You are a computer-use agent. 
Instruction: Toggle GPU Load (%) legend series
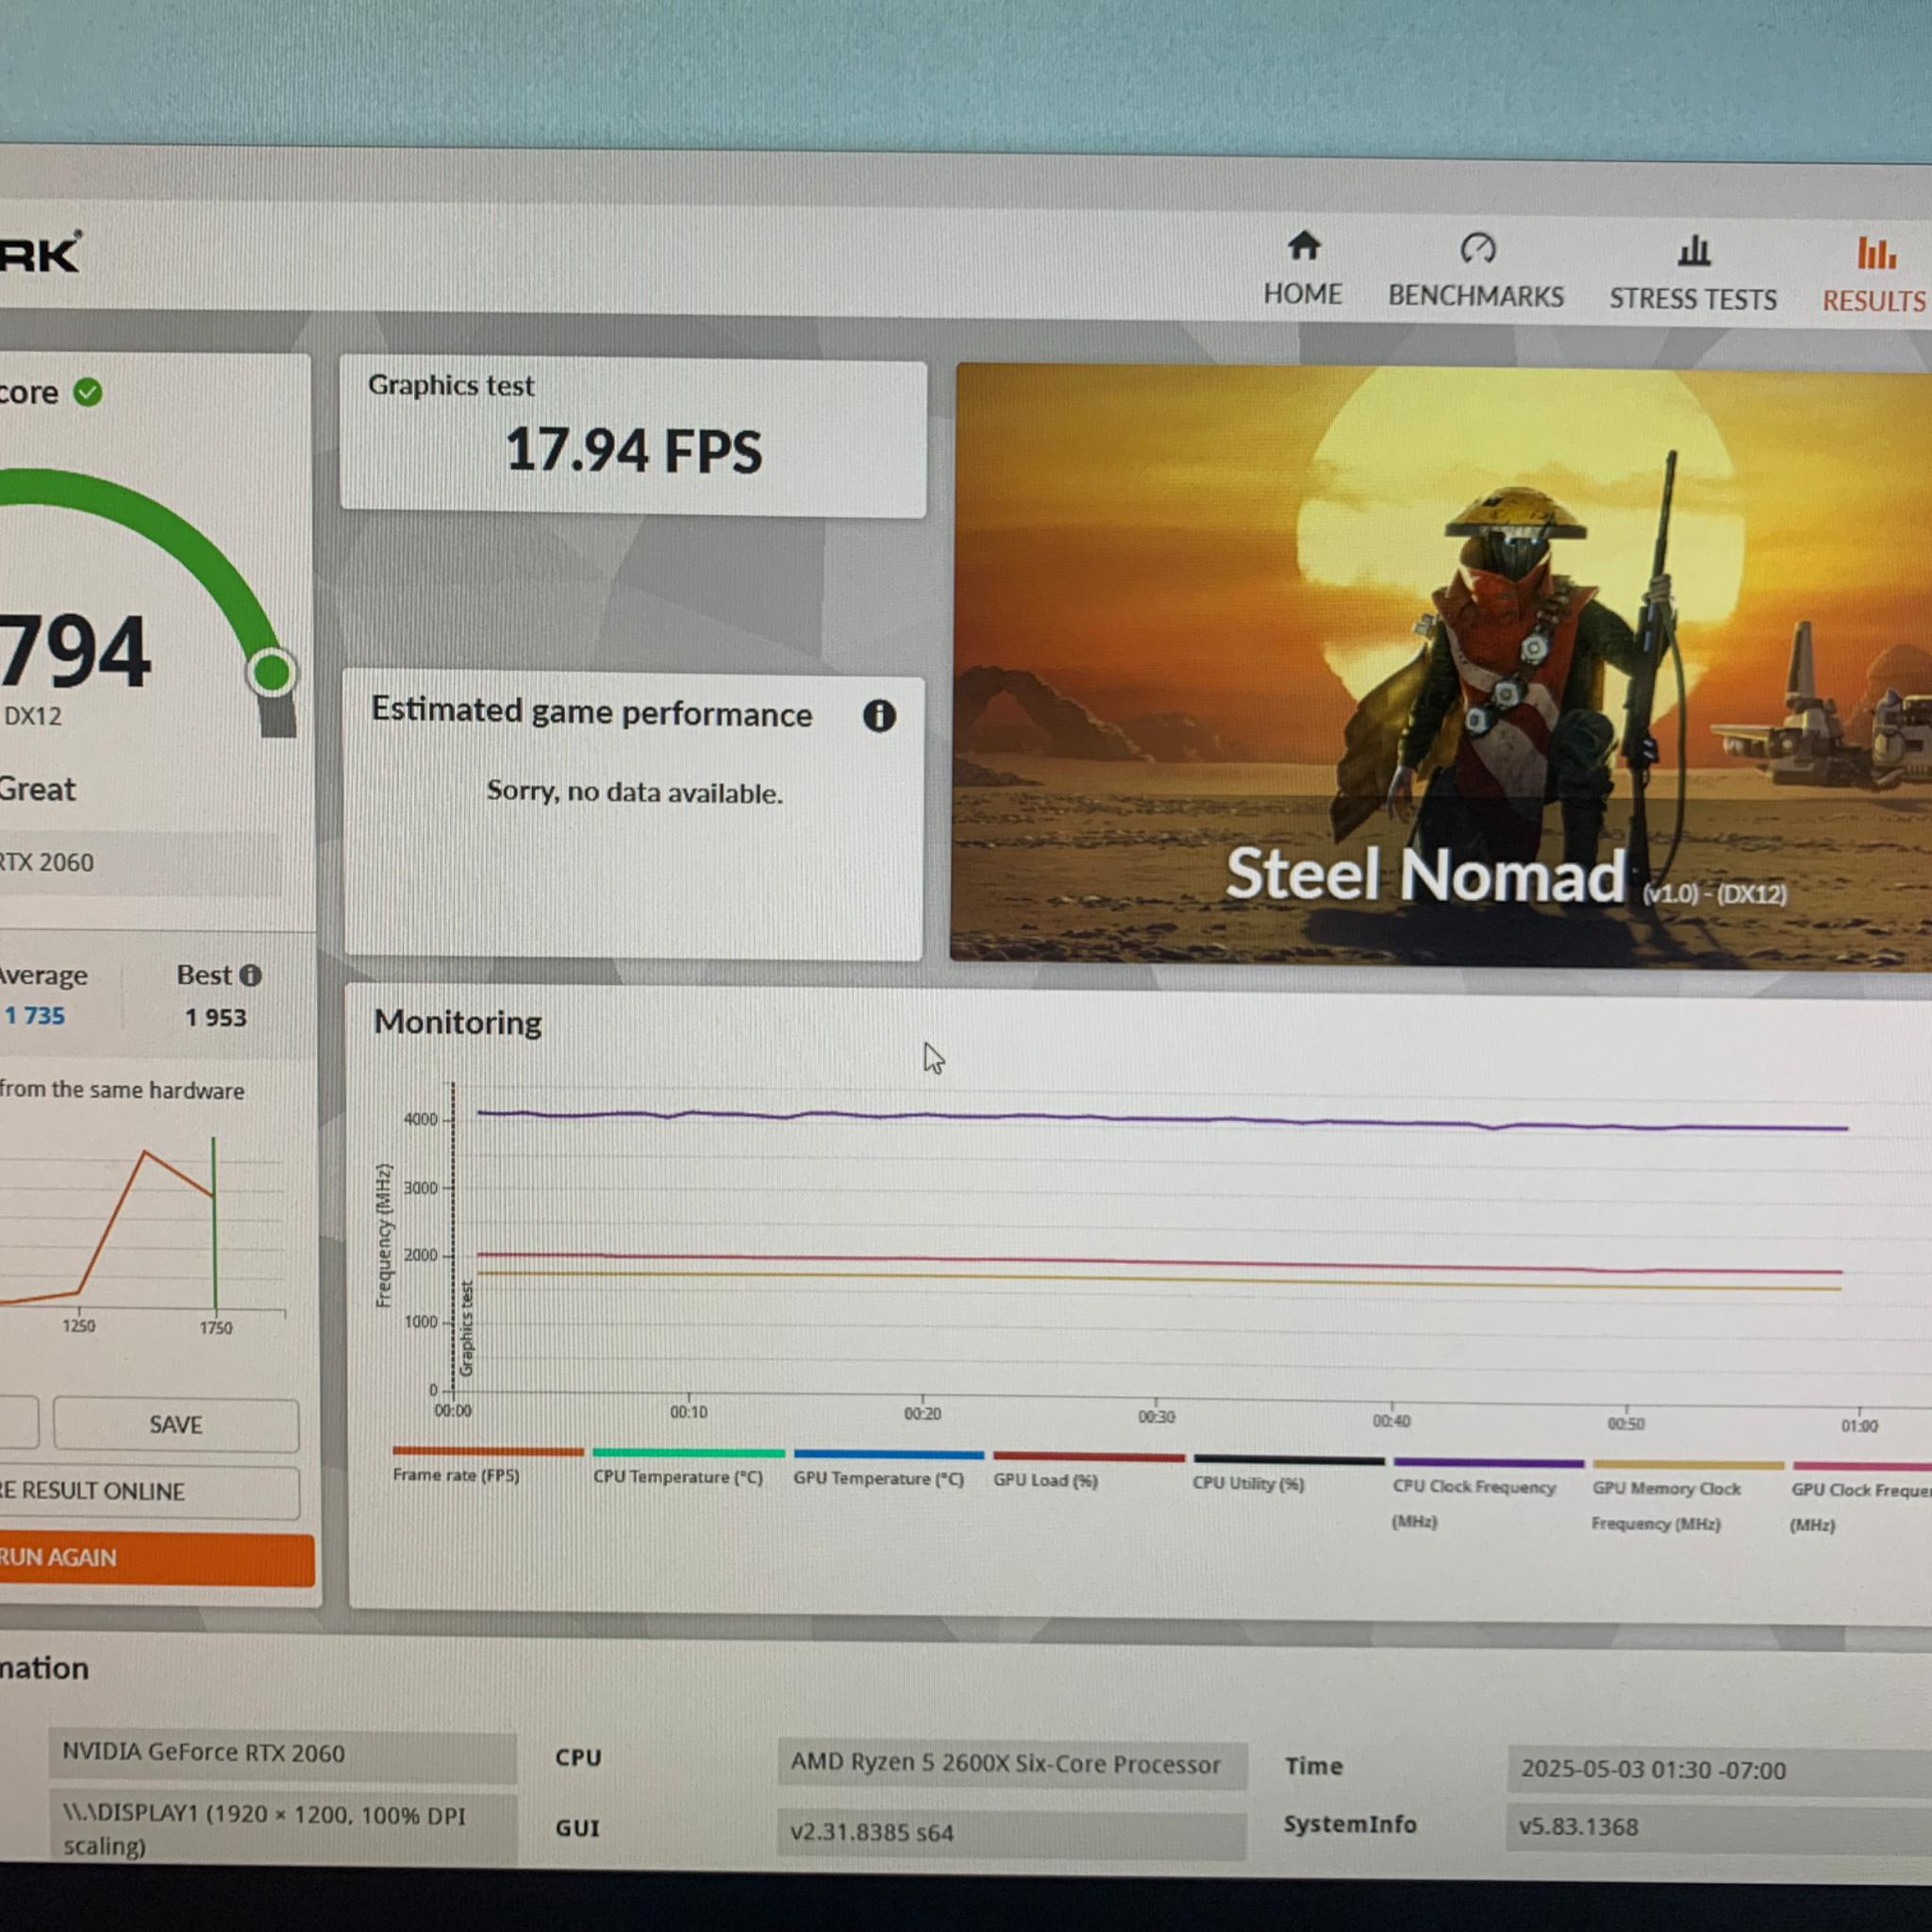[x=1088, y=1471]
